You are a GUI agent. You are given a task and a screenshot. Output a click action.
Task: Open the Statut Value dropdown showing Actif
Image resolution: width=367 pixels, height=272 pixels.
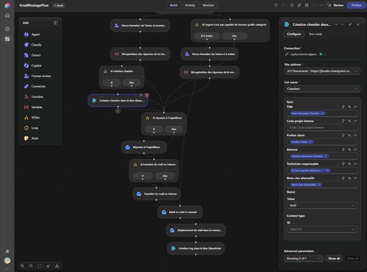[x=322, y=206]
